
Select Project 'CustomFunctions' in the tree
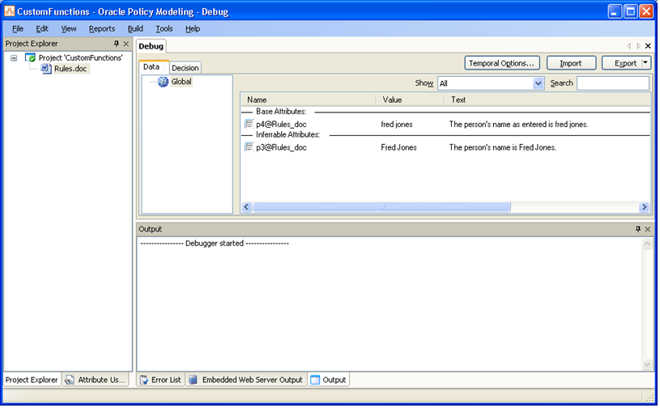[80, 57]
